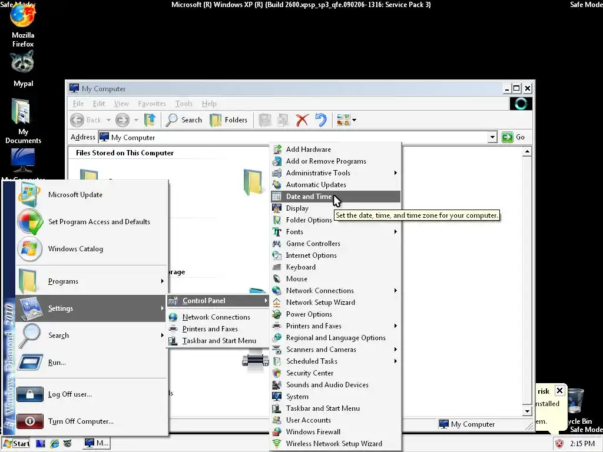The height and width of the screenshot is (452, 603).
Task: Click Printers and Faxes under Settings
Action: (218, 329)
